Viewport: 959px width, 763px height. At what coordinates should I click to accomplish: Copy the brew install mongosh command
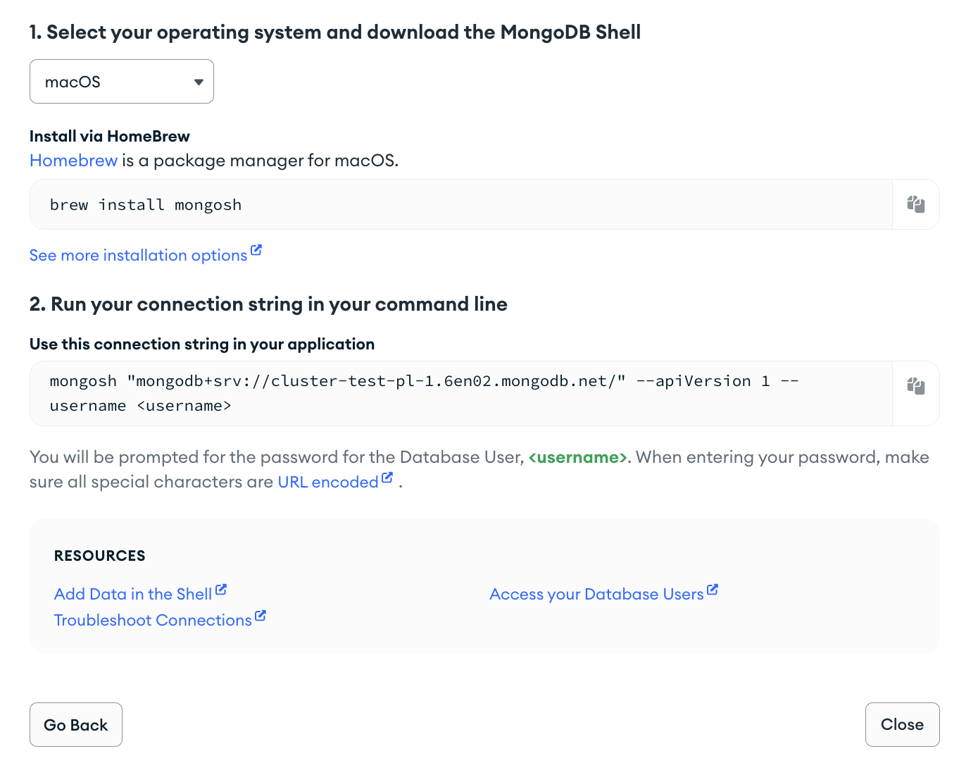915,204
